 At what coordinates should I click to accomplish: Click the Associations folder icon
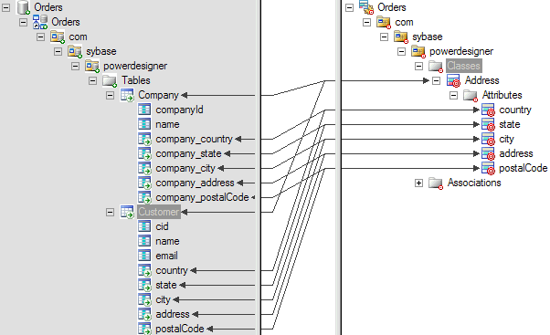(436, 183)
